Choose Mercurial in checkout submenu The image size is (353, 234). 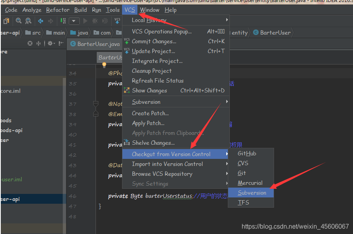click(251, 183)
